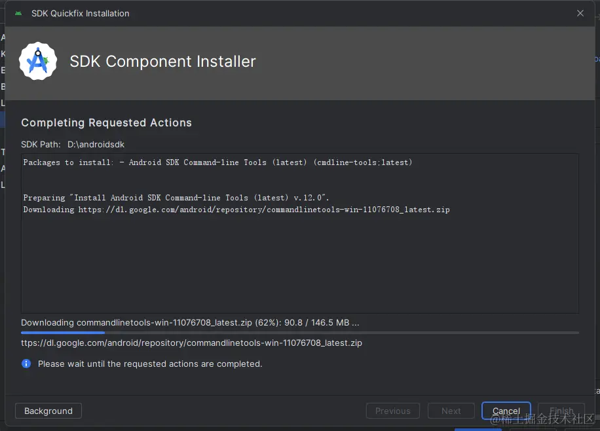
Task: Click the disabled Previous button
Action: click(x=393, y=411)
